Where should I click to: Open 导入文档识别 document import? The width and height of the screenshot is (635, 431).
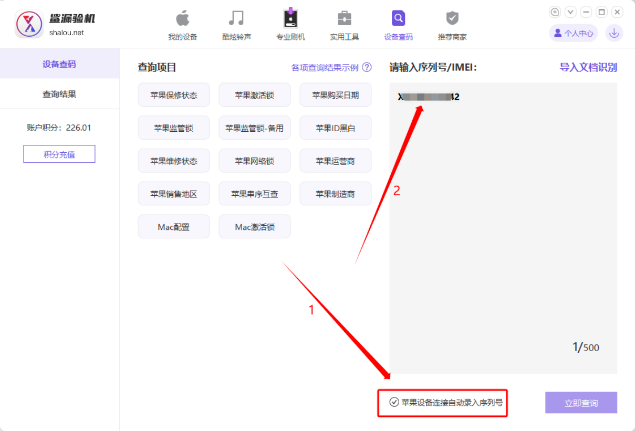point(588,67)
